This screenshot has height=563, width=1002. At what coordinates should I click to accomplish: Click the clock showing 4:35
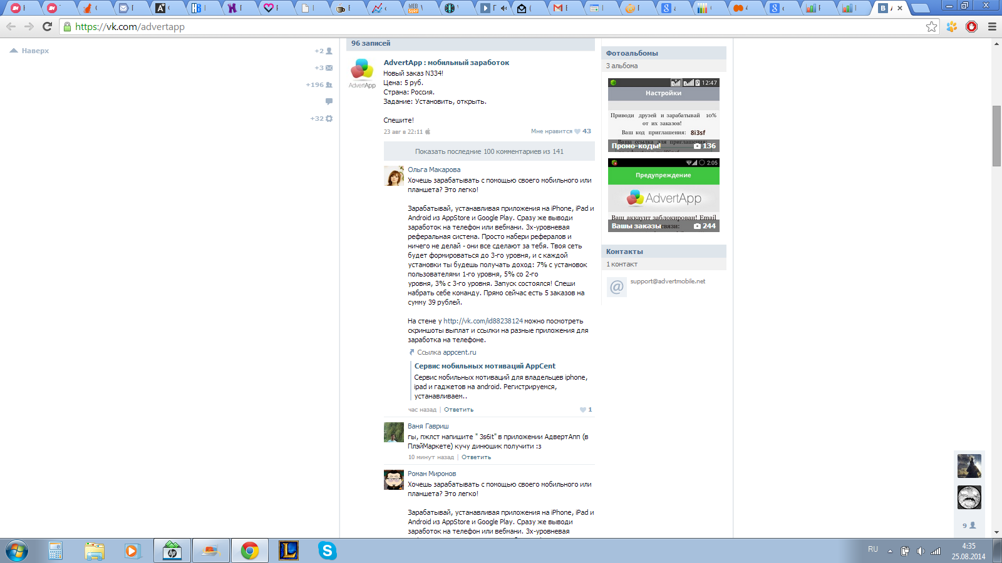click(969, 546)
